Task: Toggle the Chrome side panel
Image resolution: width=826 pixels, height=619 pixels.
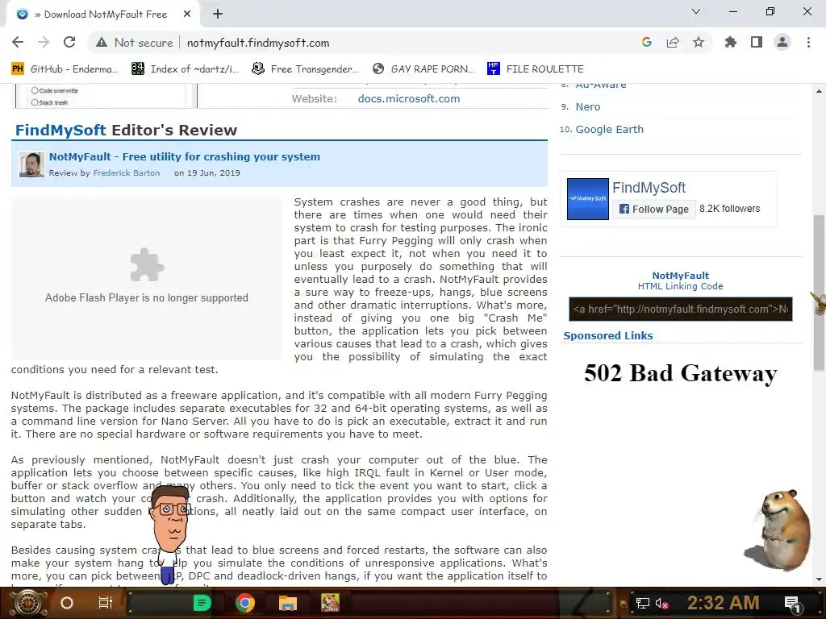Action: pos(757,43)
